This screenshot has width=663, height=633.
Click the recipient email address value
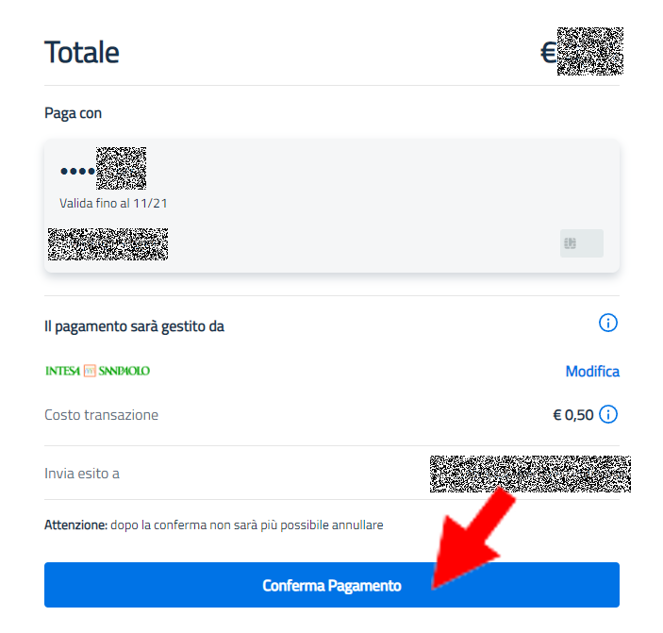pos(529,474)
